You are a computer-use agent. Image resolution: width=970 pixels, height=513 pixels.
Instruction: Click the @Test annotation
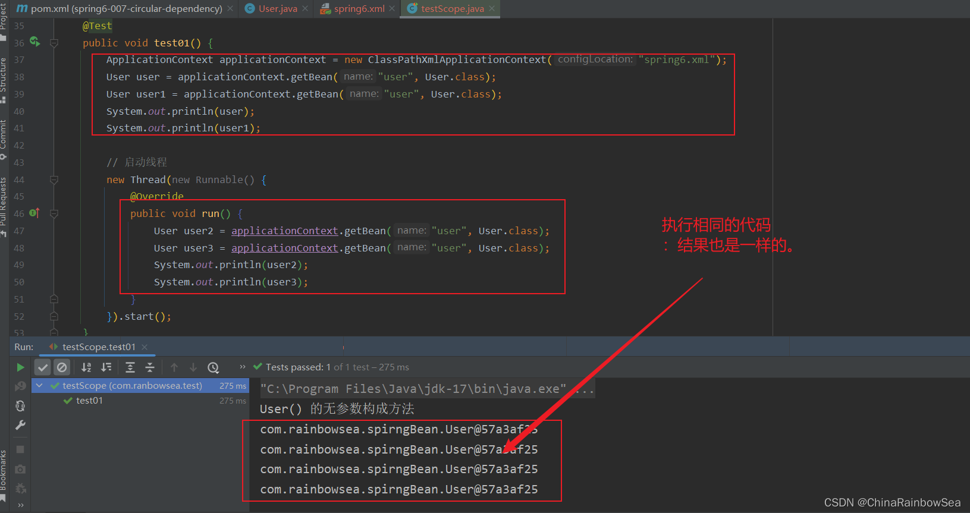97,26
